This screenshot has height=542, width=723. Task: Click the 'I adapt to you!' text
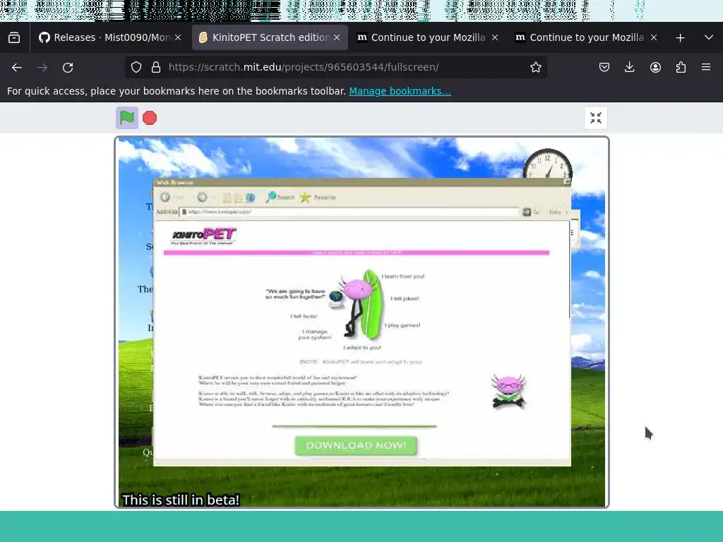(x=362, y=347)
